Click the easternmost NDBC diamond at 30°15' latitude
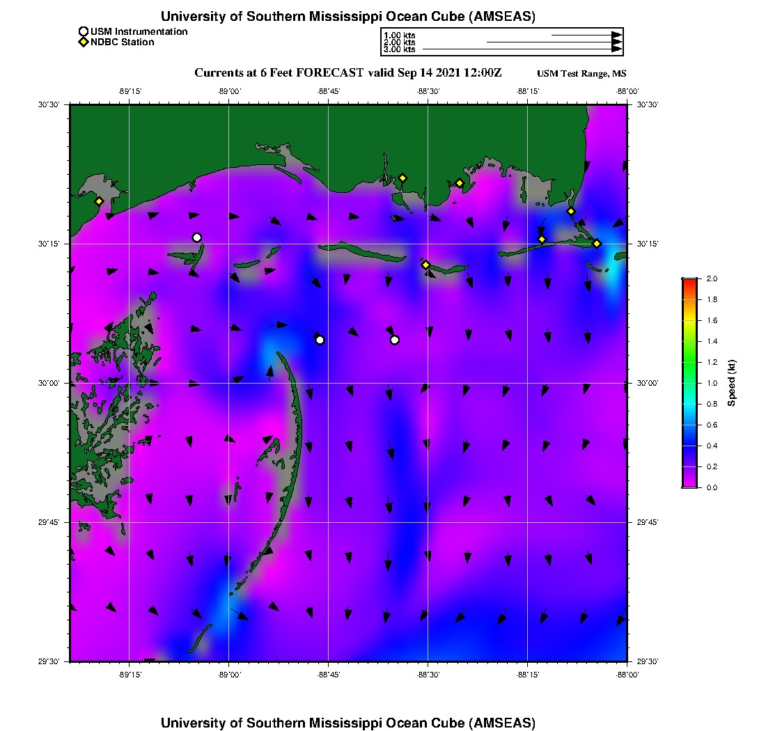This screenshot has width=766, height=731. 597,243
